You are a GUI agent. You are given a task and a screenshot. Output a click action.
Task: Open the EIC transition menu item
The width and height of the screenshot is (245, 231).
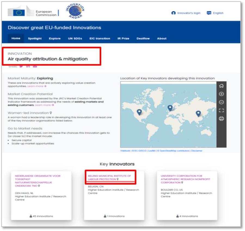pyautogui.click(x=100, y=39)
